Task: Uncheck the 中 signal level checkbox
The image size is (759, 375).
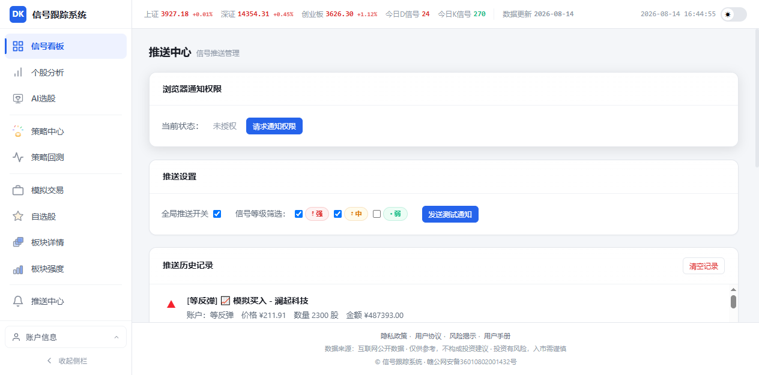Action: coord(337,214)
